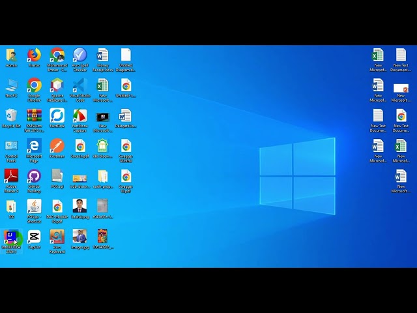Select the This PC icon
417x313 pixels.
(x=11, y=88)
